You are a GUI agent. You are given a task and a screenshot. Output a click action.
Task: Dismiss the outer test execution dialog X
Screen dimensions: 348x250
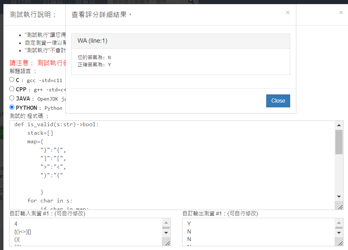click(341, 13)
